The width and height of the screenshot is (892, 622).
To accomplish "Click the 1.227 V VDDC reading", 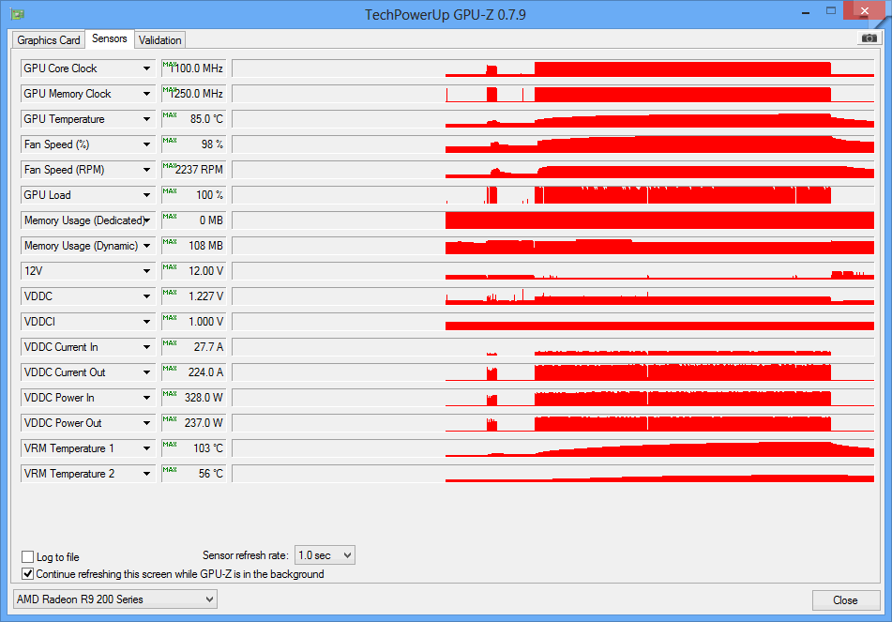I will (194, 296).
